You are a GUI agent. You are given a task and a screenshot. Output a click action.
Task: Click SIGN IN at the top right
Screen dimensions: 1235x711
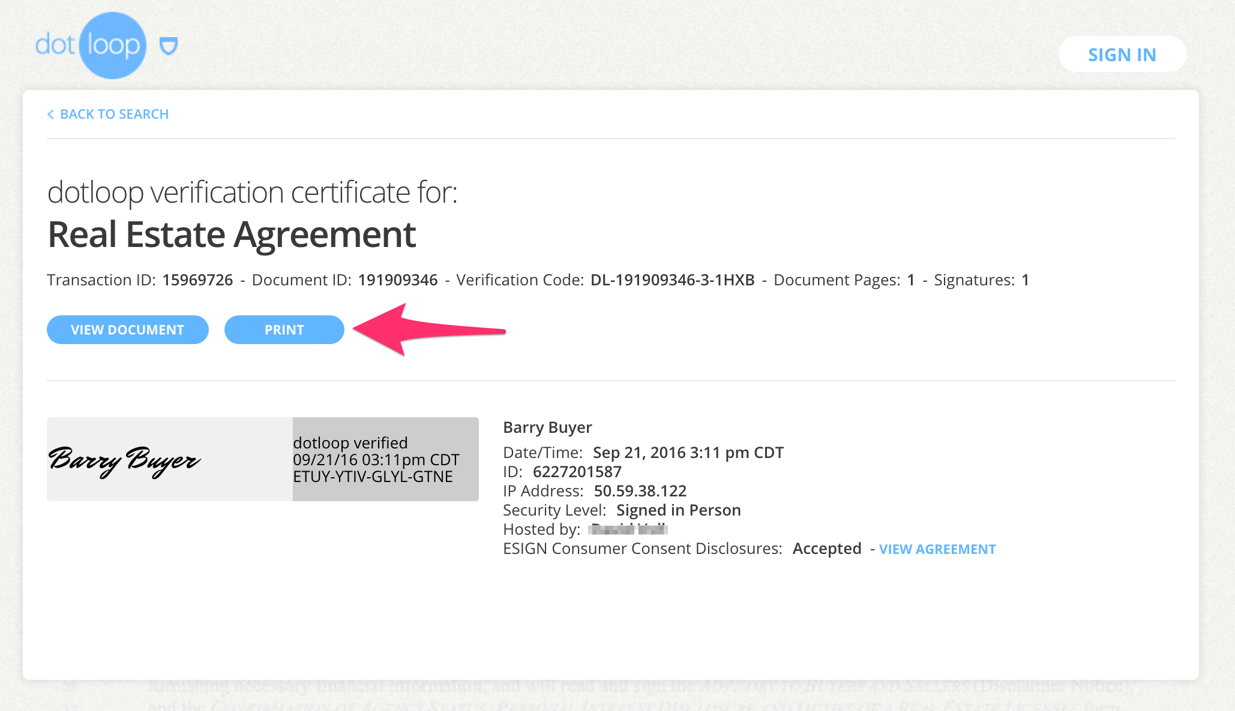click(x=1122, y=55)
